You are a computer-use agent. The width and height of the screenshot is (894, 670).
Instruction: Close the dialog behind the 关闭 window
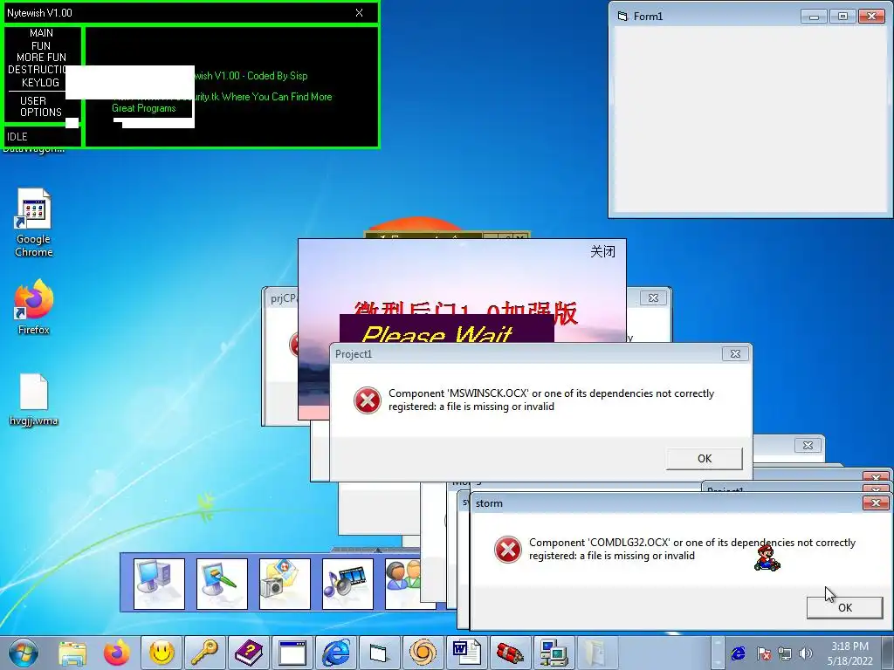click(x=653, y=298)
